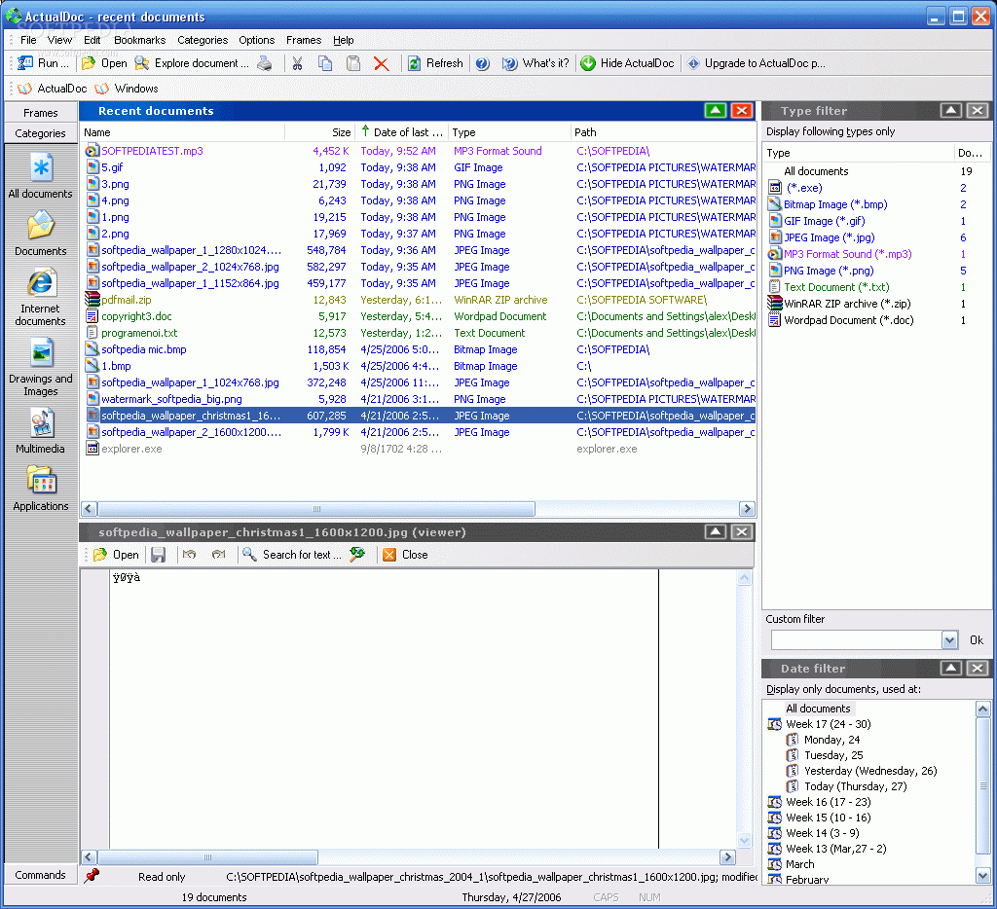
Task: Click the Save floppy icon in viewer
Action: pos(158,555)
